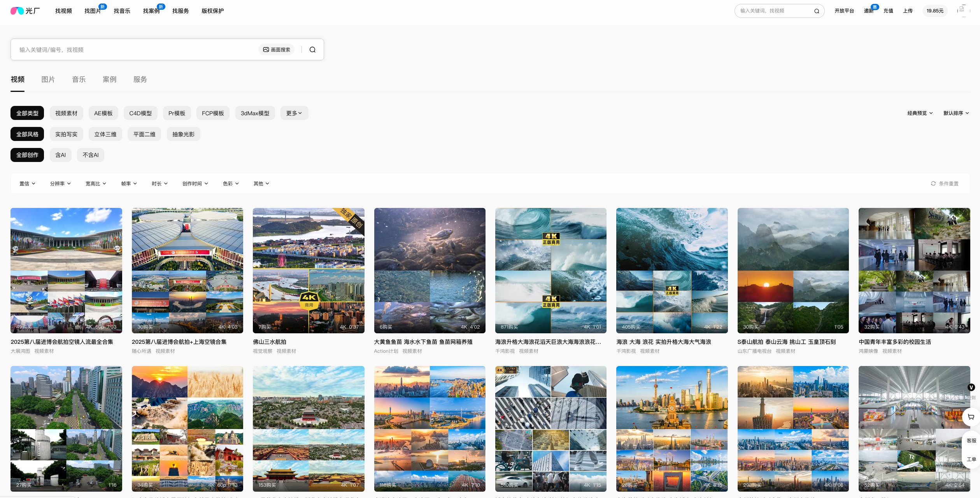Screen dimensions: 980x498
Task: Open the shopping cart floating icon
Action: coord(971,417)
